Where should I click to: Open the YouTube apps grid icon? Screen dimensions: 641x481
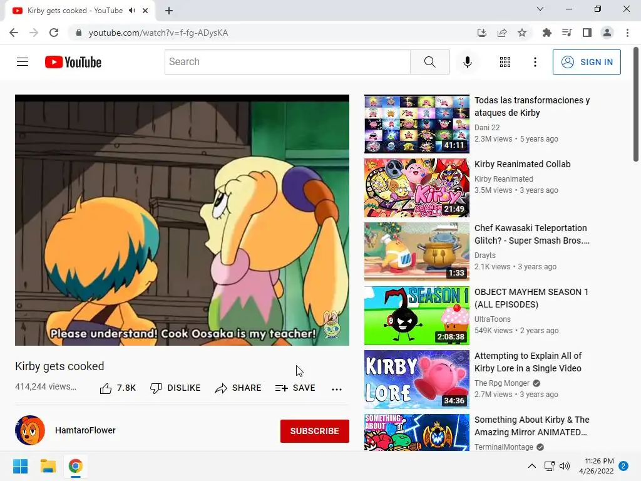tap(505, 62)
